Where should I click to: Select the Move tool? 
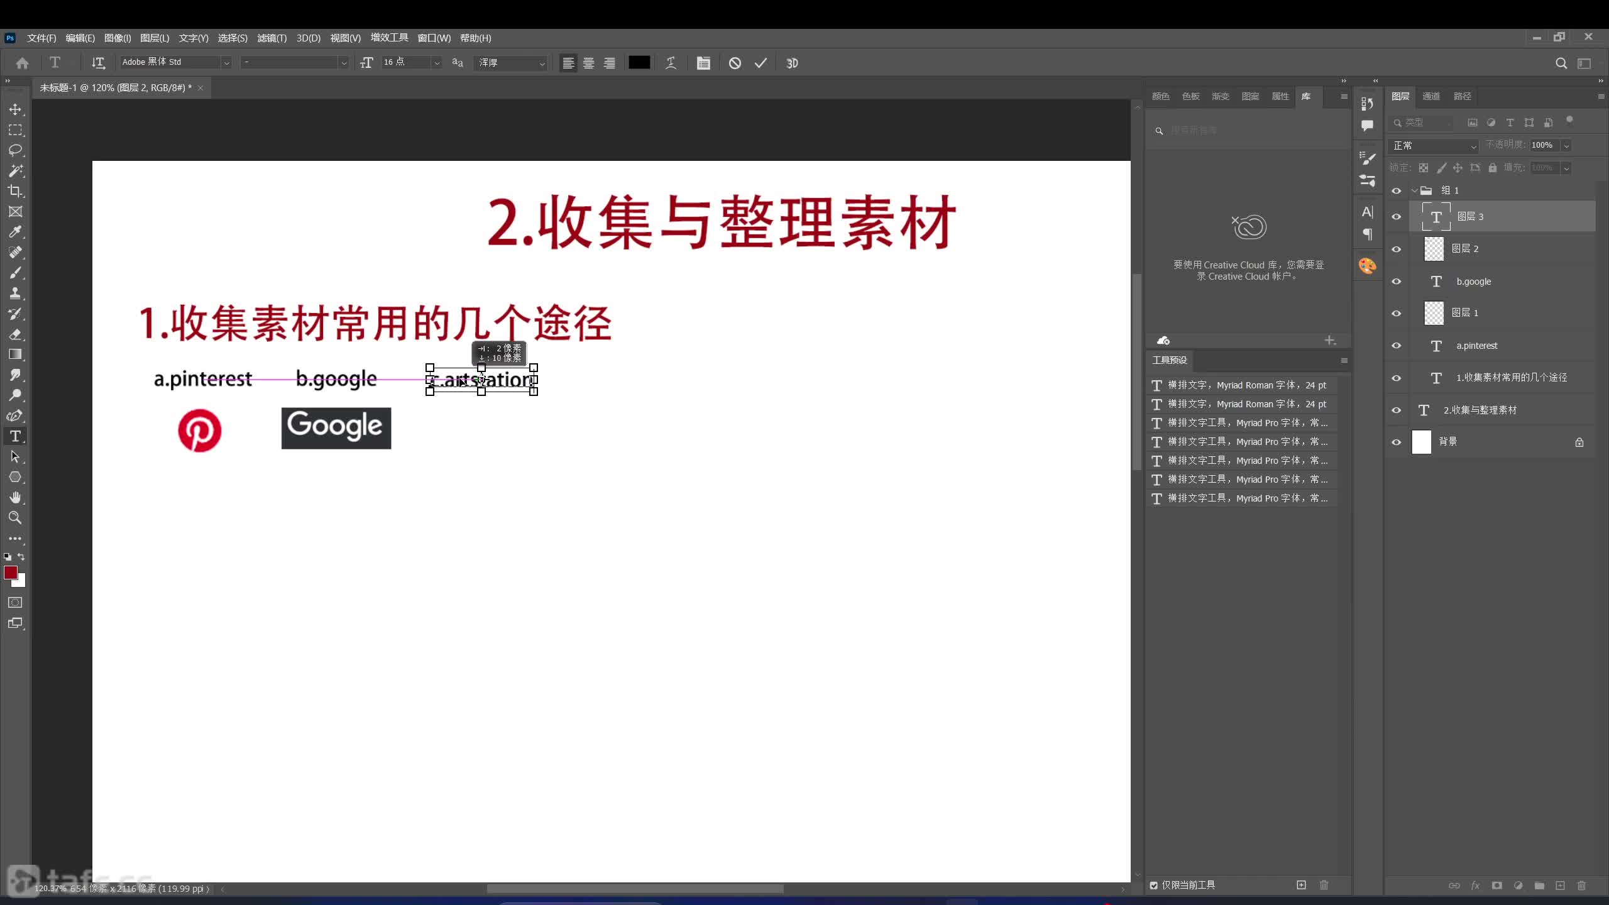[15, 109]
